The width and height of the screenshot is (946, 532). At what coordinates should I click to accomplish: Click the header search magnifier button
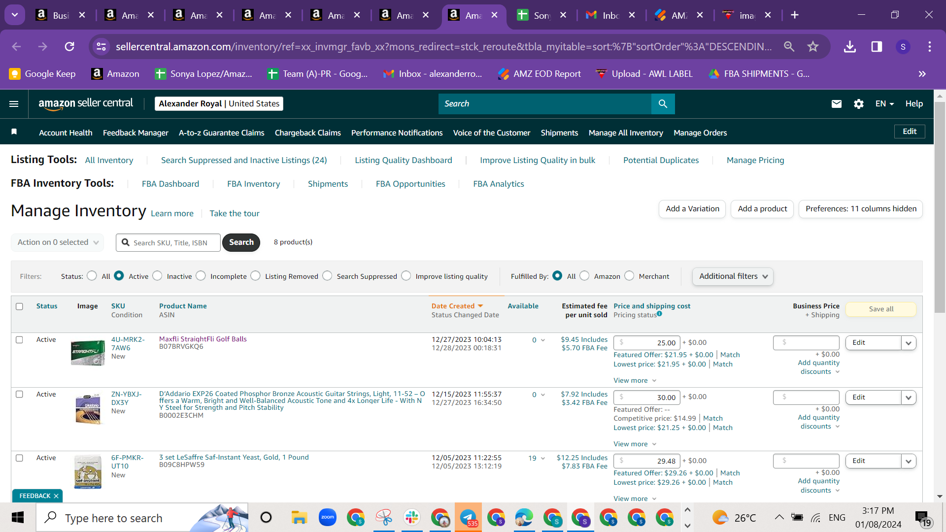663,104
